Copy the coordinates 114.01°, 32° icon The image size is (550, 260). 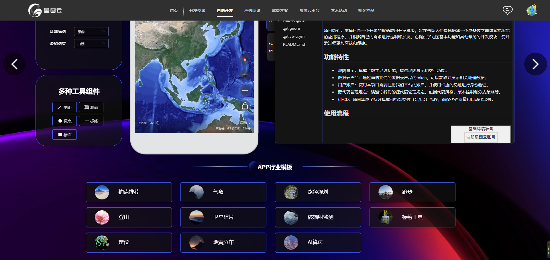(x=158, y=123)
